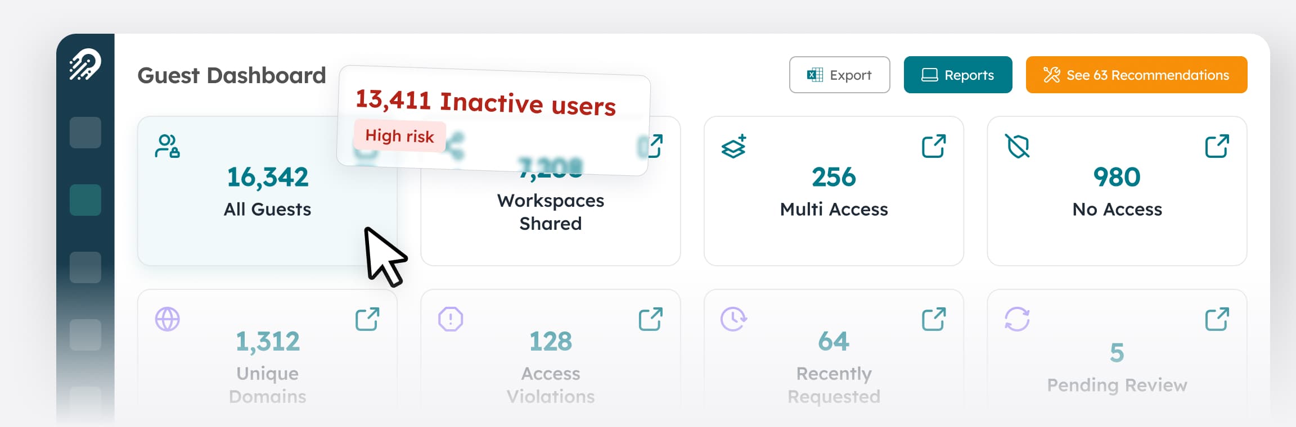Click the Excel icon on Export button
Screen dimensions: 1296x427
814,75
